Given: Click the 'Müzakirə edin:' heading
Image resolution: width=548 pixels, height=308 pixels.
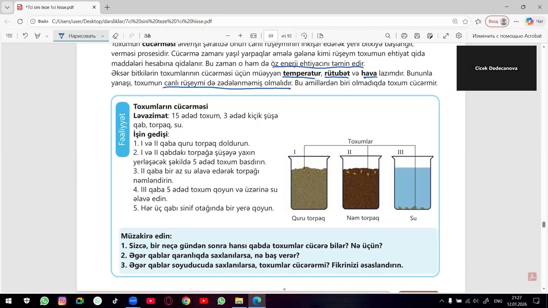Looking at the screenshot, I should 146,236.
